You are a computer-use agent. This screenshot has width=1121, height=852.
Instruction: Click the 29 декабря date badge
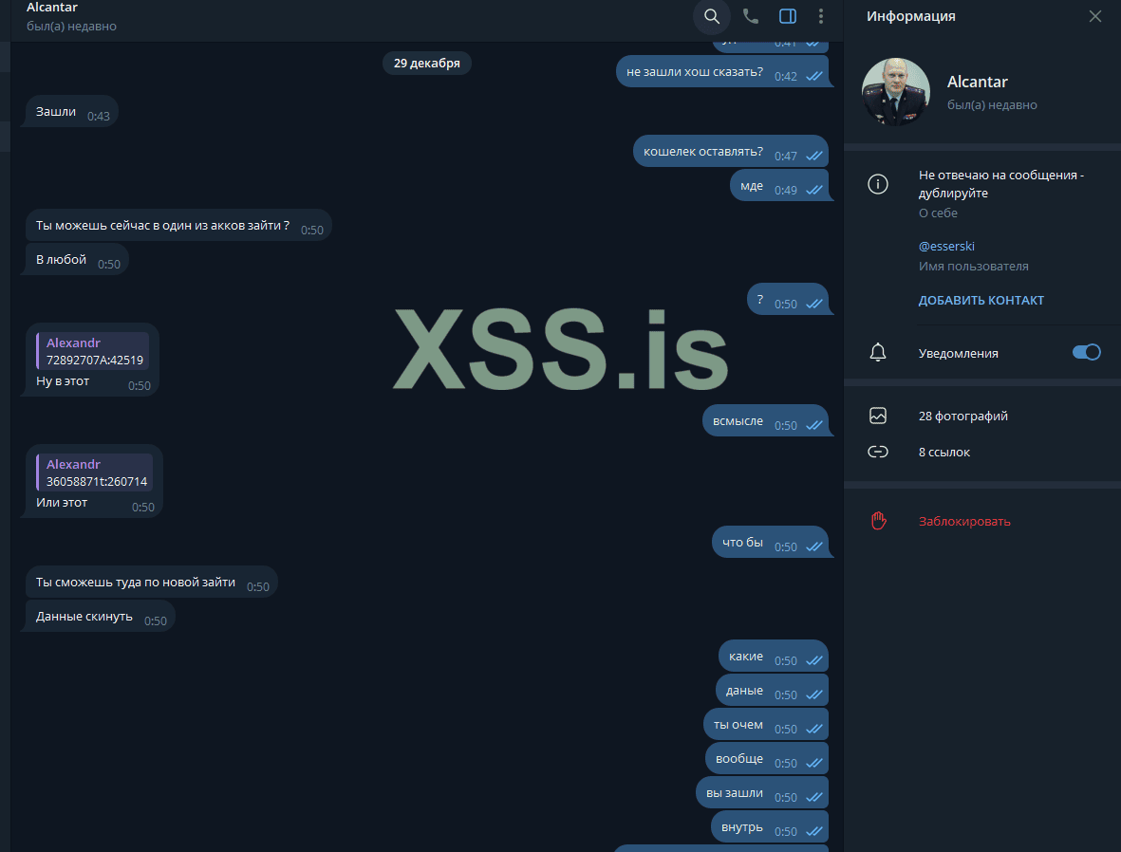tap(427, 63)
